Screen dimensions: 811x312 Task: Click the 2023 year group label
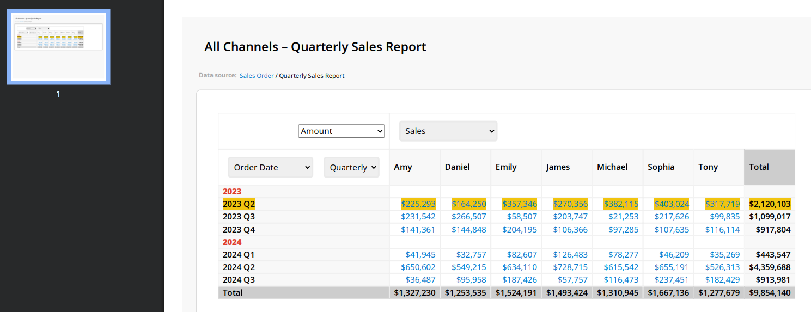[x=232, y=192]
